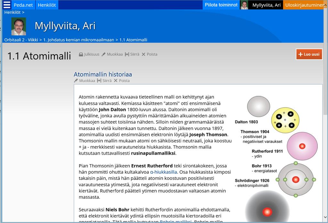Go to Henkilöt in top bar
Viewport: 328px width, 223px height.
click(47, 5)
